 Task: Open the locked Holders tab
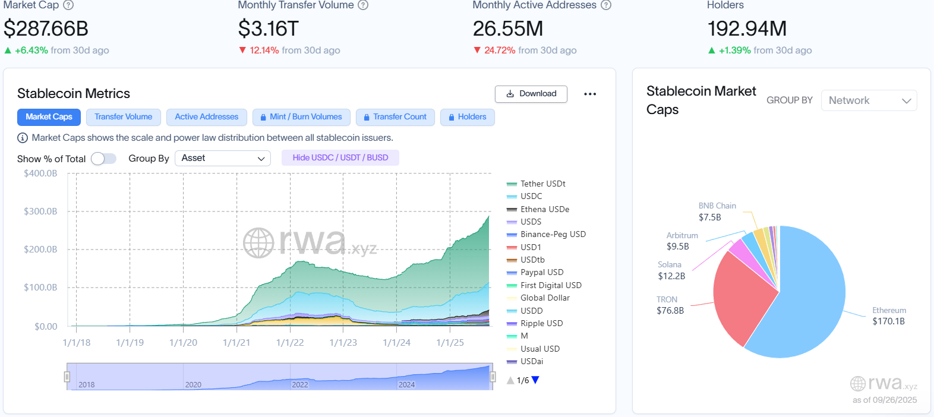(x=468, y=117)
